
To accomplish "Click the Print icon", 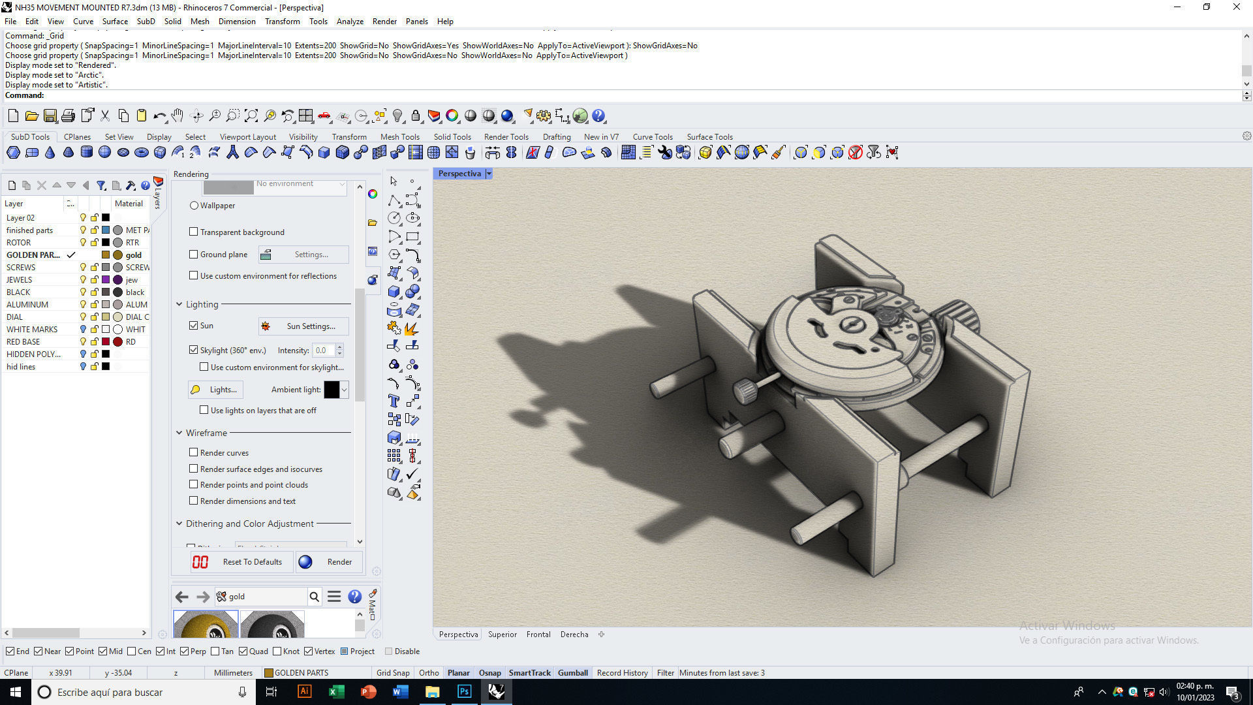I will coord(68,116).
